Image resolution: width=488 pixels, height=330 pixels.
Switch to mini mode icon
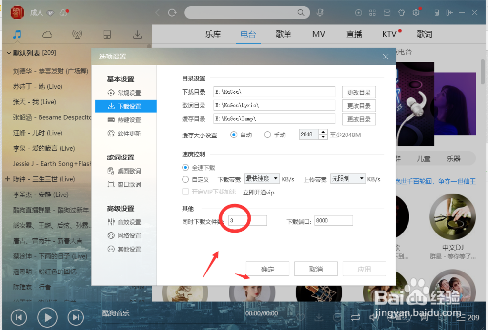tap(449, 13)
